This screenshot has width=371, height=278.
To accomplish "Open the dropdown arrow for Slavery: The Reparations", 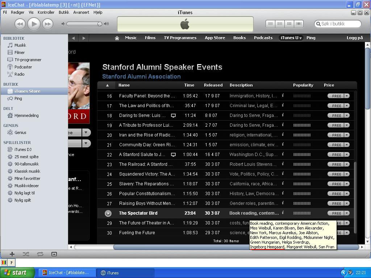I will (347, 184).
